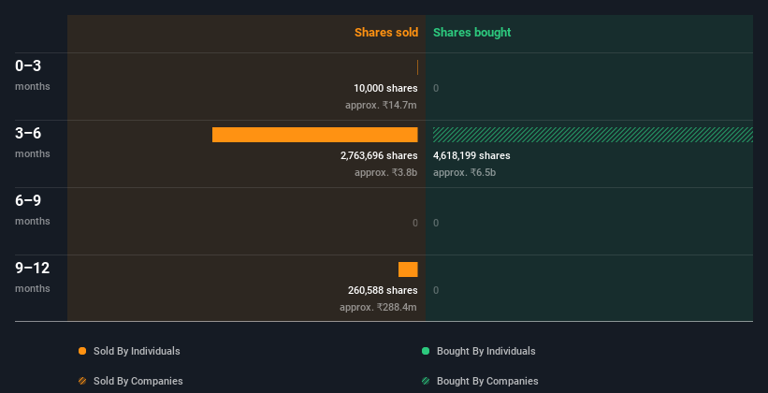The image size is (768, 393).
Task: Select the 3–6 months orange sold bar
Action: point(315,135)
